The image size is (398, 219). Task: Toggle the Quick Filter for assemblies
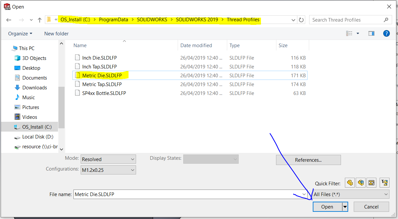coord(361,183)
